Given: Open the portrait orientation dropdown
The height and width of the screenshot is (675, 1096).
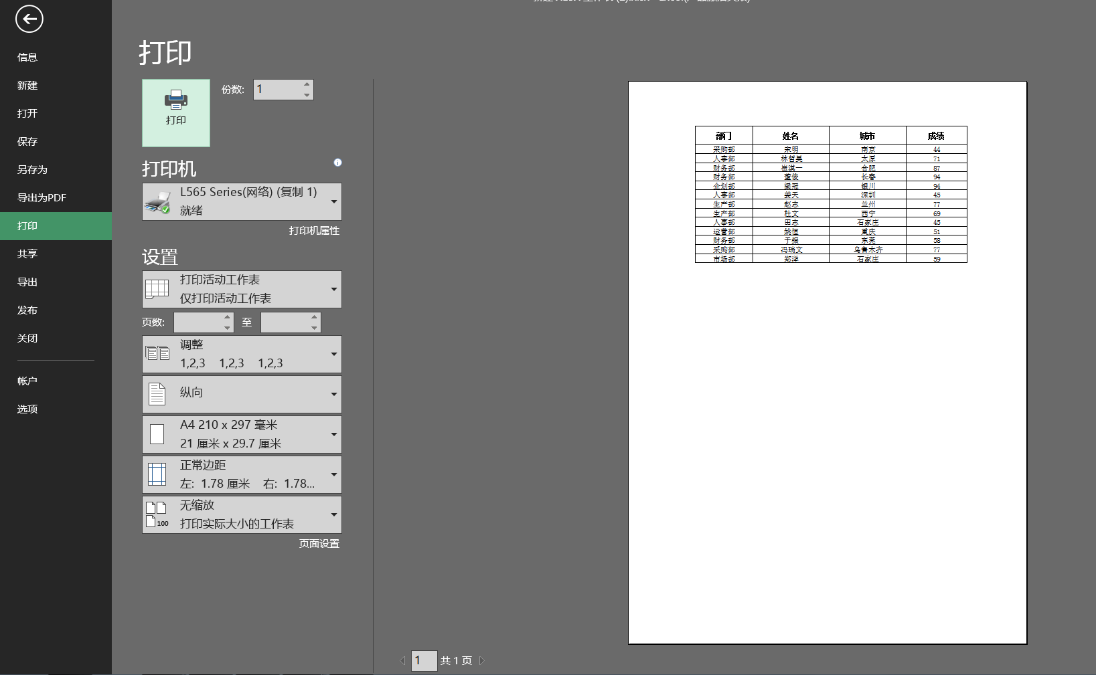Looking at the screenshot, I should tap(242, 394).
